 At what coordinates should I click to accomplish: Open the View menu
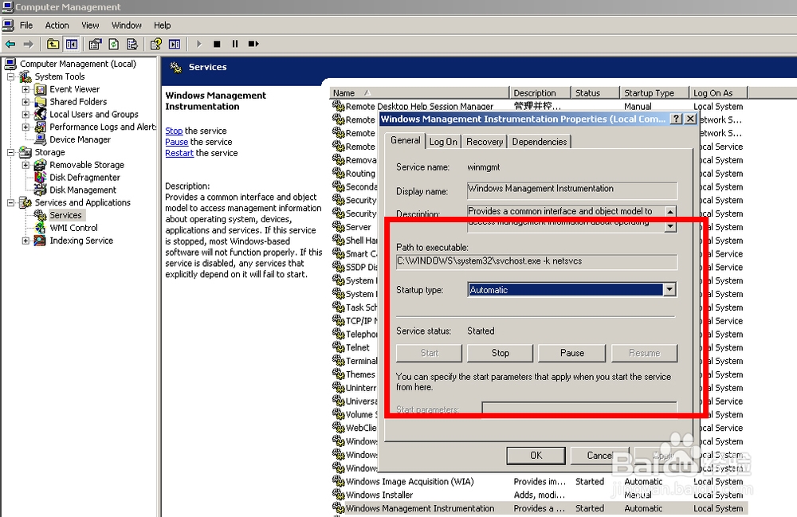click(90, 25)
